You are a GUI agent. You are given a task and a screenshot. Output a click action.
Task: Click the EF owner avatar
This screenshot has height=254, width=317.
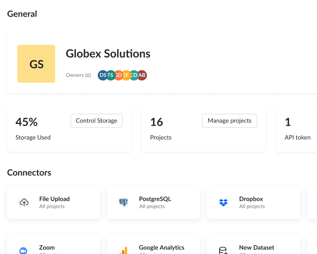click(x=126, y=75)
